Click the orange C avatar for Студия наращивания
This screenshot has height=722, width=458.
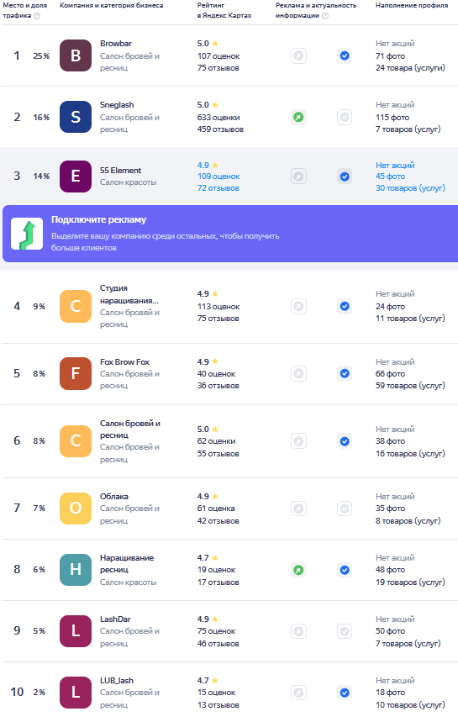click(x=76, y=306)
